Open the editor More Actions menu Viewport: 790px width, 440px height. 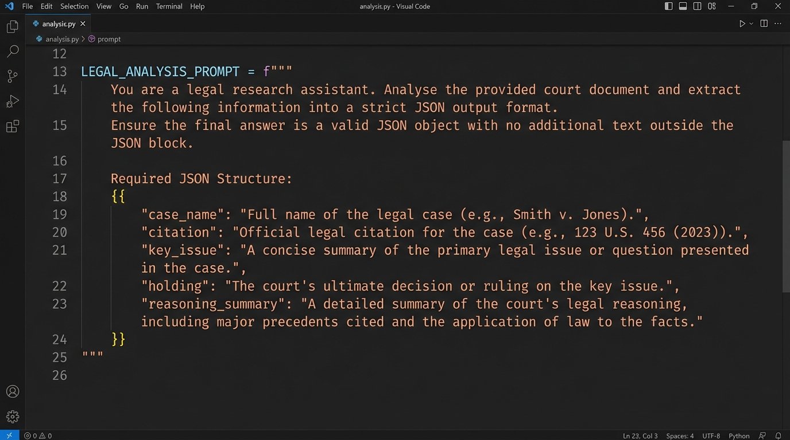click(x=778, y=23)
